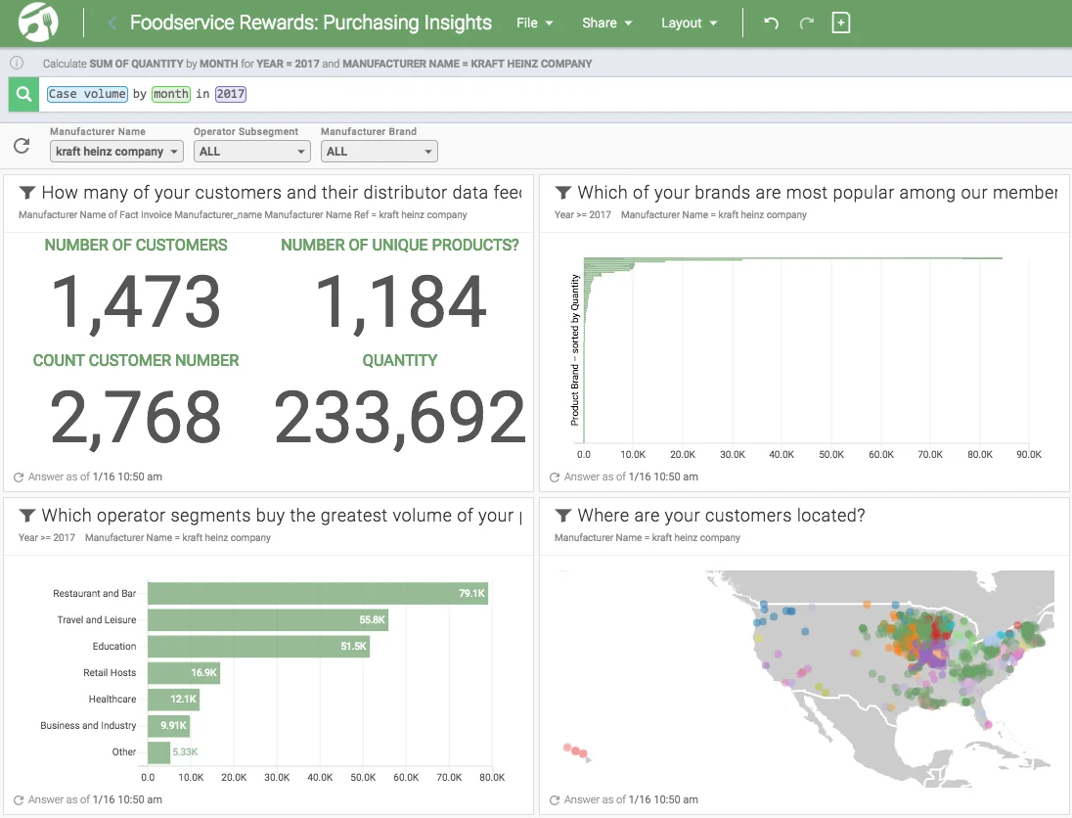Click the Business and Industry bar
This screenshot has width=1072, height=818.
click(x=169, y=726)
